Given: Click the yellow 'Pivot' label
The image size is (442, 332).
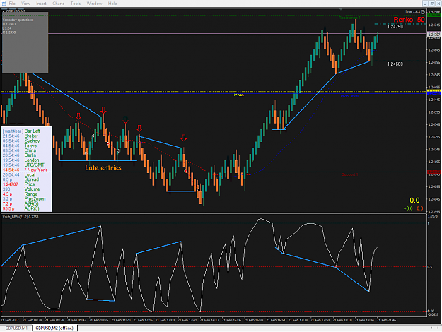Looking at the screenshot, I should pyautogui.click(x=238, y=95).
